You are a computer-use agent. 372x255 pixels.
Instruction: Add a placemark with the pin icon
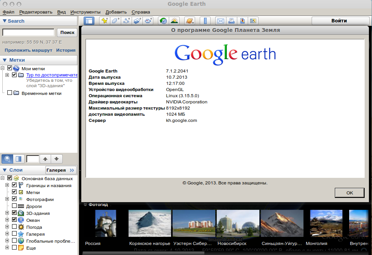point(105,21)
